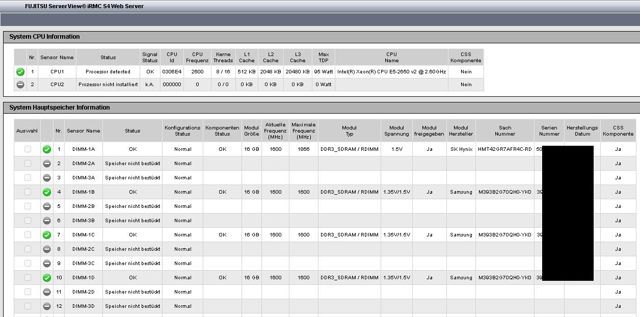Viewport: 640px width, 317px height.
Task: Click the Max TDP column header
Action: 324,57
